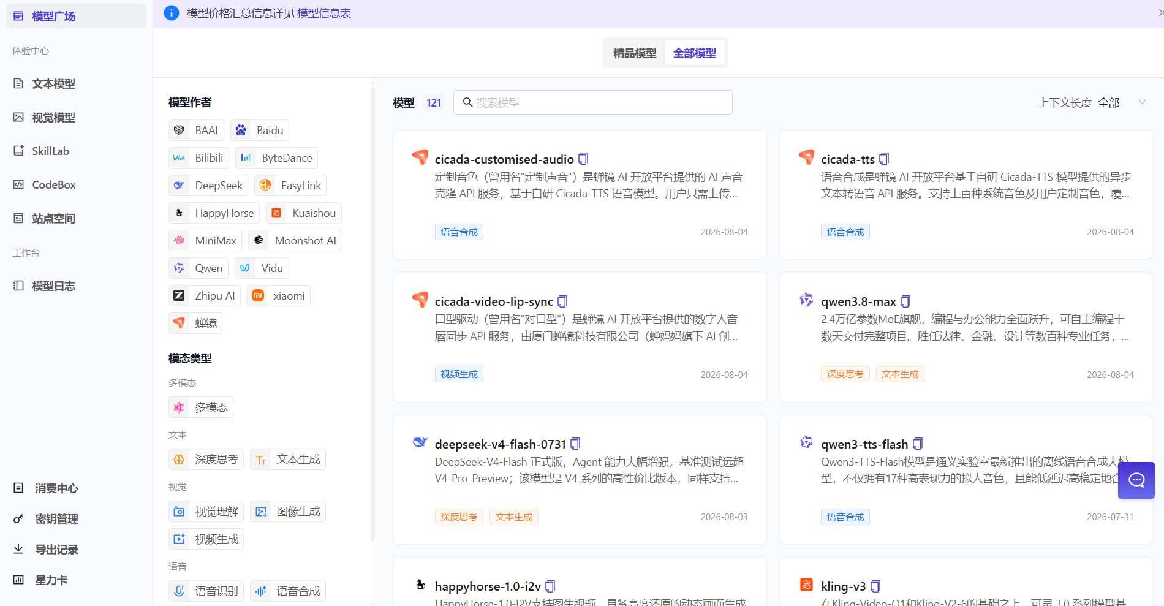Copy the qwen3-tts-flash model name
The width and height of the screenshot is (1164, 606).
[918, 444]
